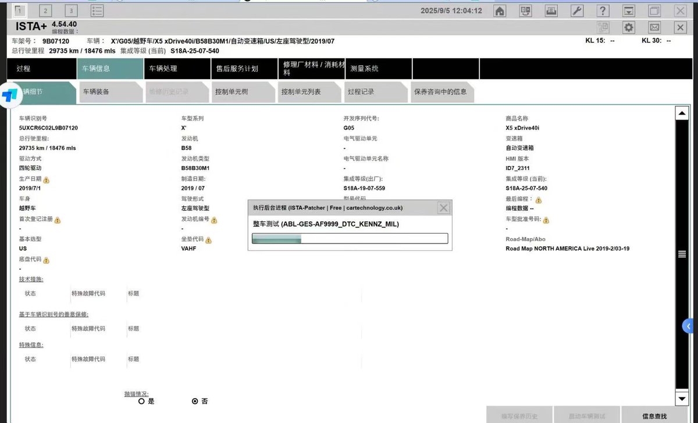The image size is (698, 423).
Task: Open the gear settings icon
Action: [x=629, y=27]
